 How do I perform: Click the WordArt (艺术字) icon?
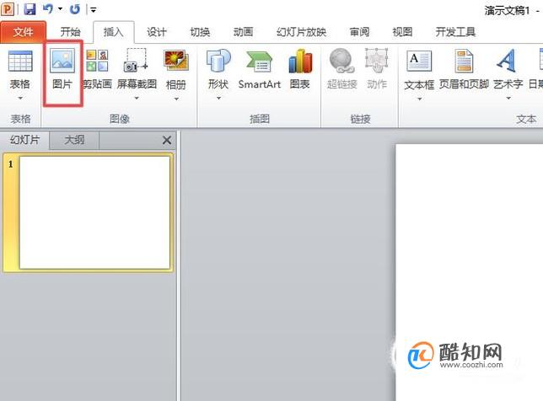pyautogui.click(x=507, y=61)
